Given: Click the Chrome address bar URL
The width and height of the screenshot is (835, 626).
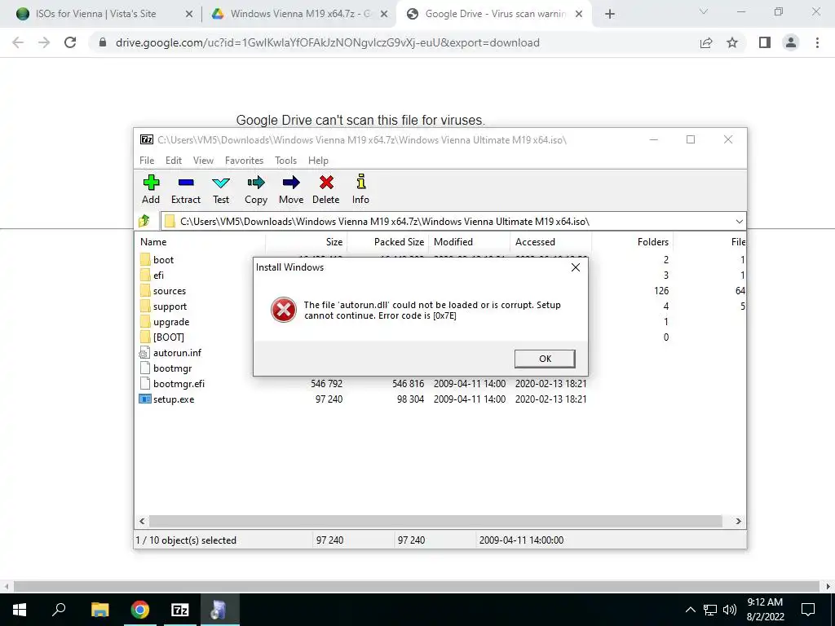Looking at the screenshot, I should pyautogui.click(x=328, y=42).
